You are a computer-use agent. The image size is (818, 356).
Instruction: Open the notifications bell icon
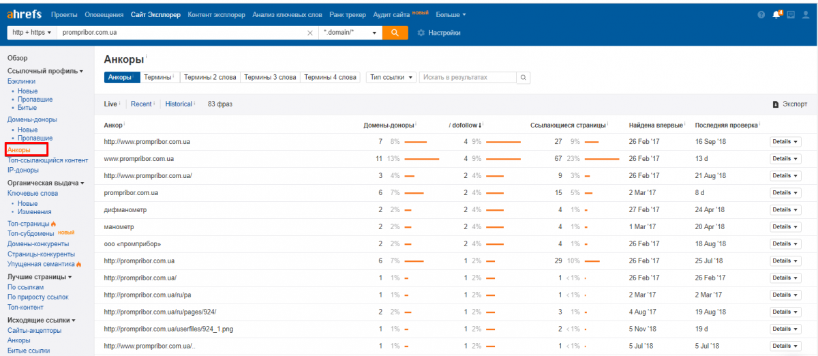coord(776,14)
